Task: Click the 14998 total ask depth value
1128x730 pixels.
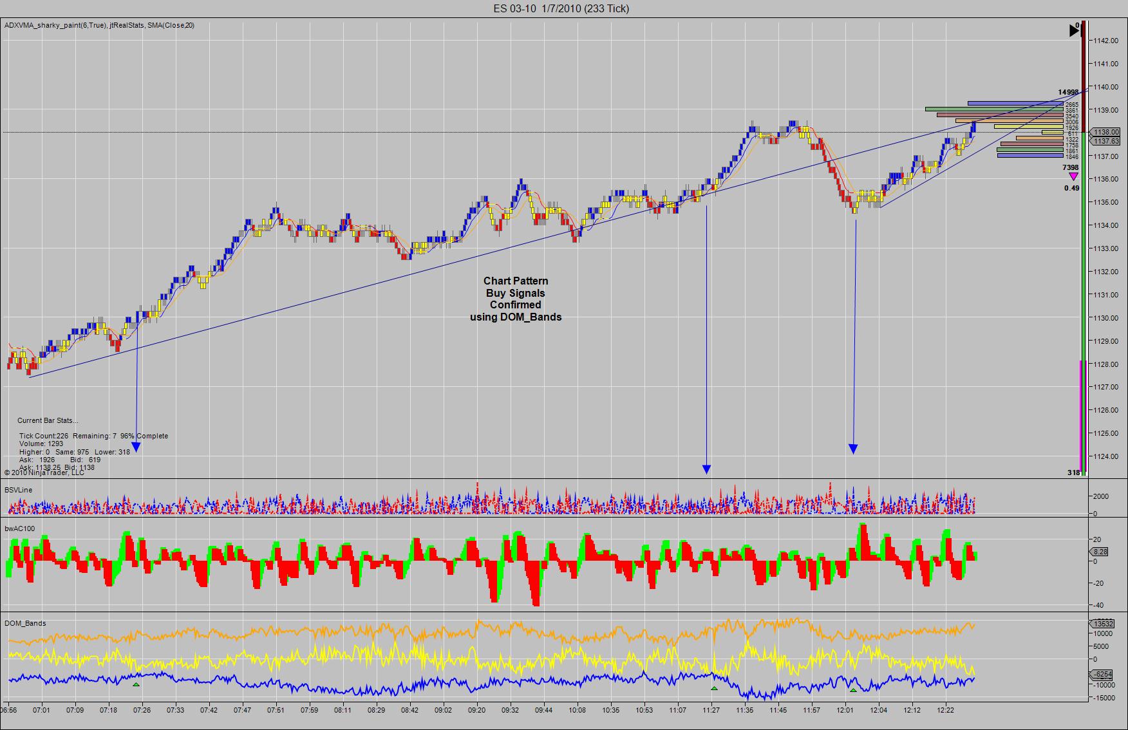Action: [x=1068, y=92]
